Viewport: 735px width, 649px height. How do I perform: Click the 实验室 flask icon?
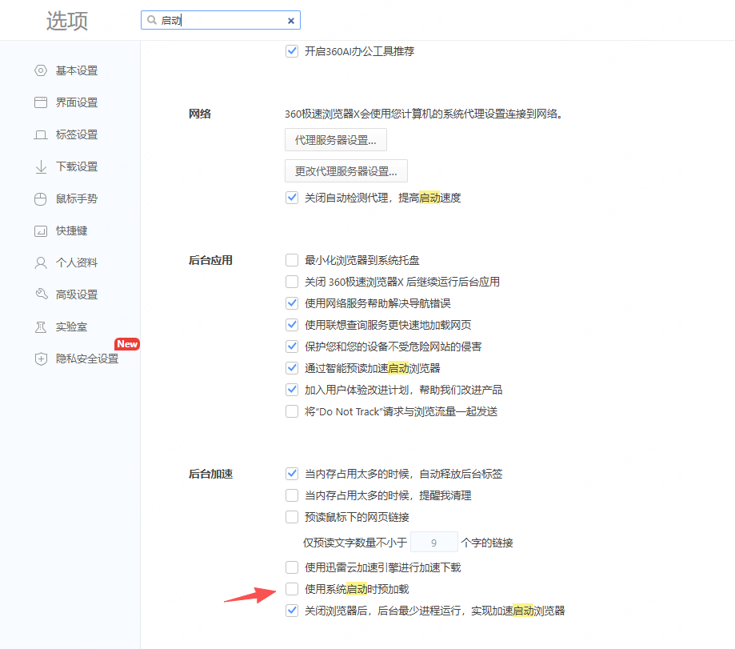tap(41, 327)
